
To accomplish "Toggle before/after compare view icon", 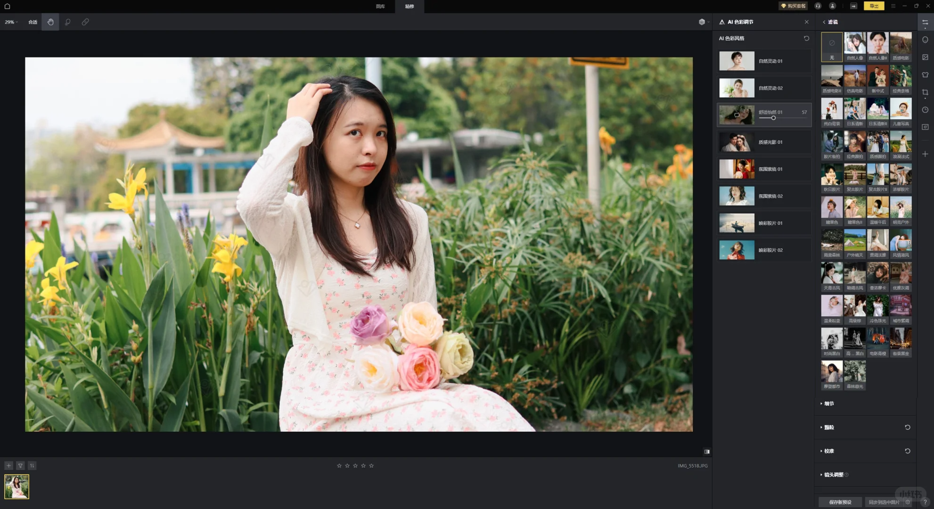I will [707, 452].
